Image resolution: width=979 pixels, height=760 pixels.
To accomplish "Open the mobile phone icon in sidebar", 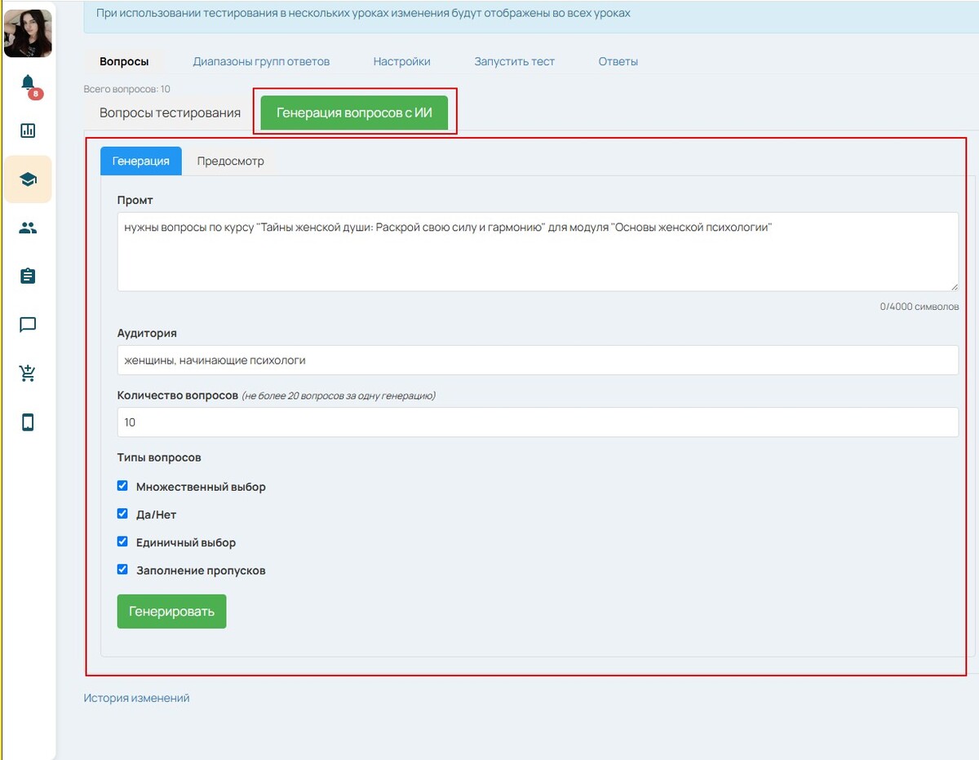I will (x=28, y=422).
